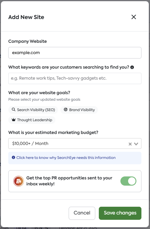Open the why SearchEye needs this information link
150x229 pixels.
coord(66,158)
